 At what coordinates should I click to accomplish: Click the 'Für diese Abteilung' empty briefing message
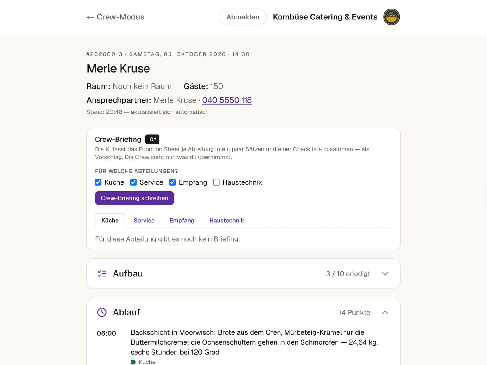(x=167, y=239)
